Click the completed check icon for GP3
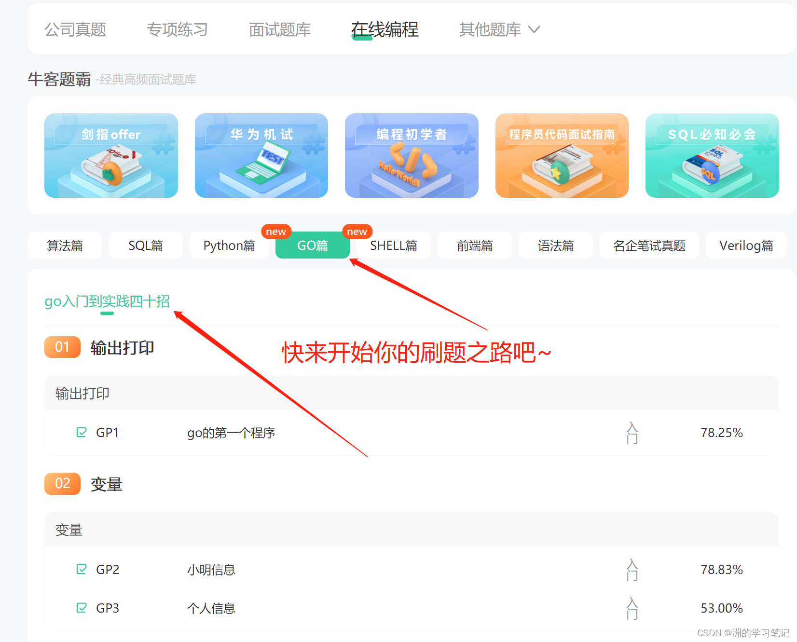Viewport: 797px width, 642px height. 82,608
